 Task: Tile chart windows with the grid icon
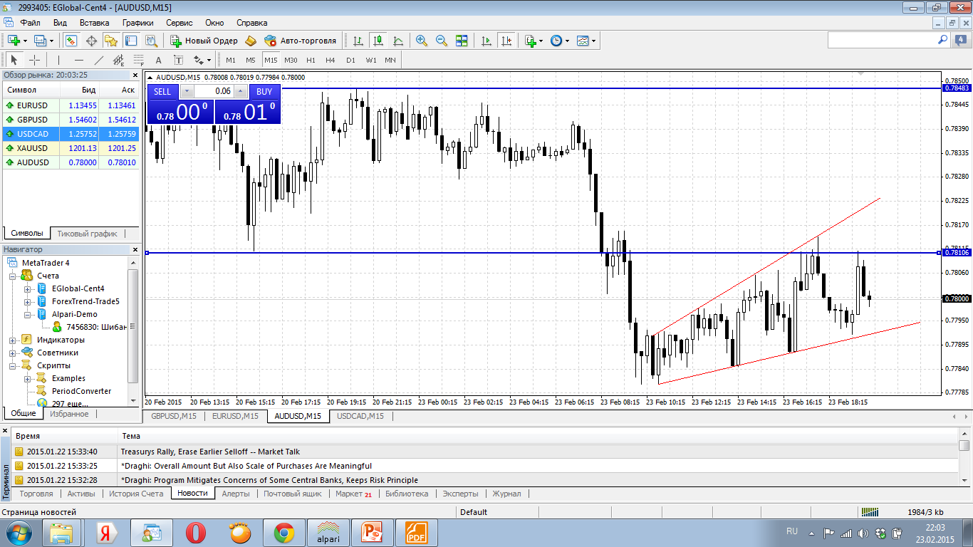coord(462,41)
